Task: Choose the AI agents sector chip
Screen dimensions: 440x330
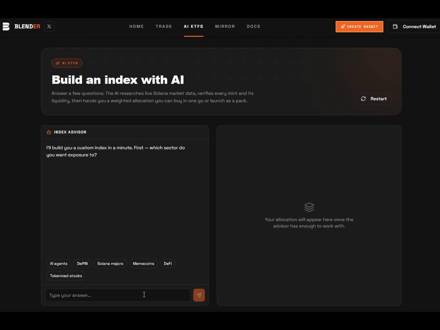Action: pyautogui.click(x=59, y=264)
